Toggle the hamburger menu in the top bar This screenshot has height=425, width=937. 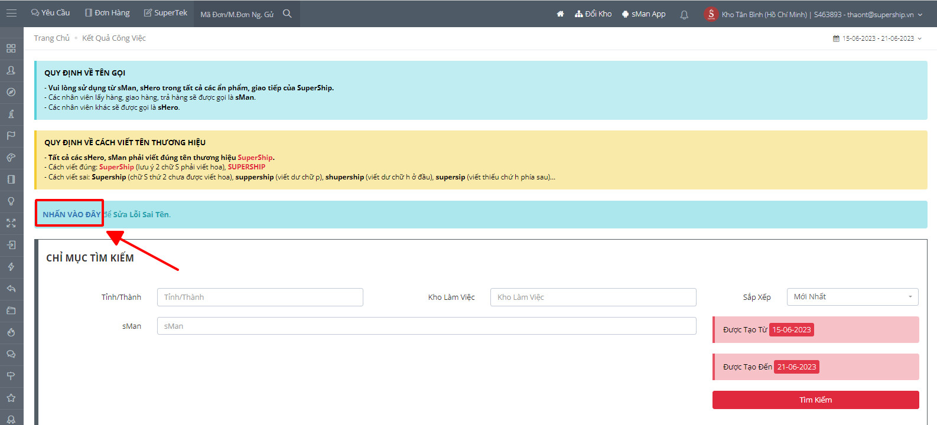pos(11,13)
